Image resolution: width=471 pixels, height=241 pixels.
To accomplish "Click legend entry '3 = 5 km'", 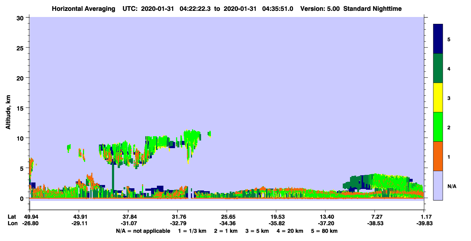I will point(257,231).
